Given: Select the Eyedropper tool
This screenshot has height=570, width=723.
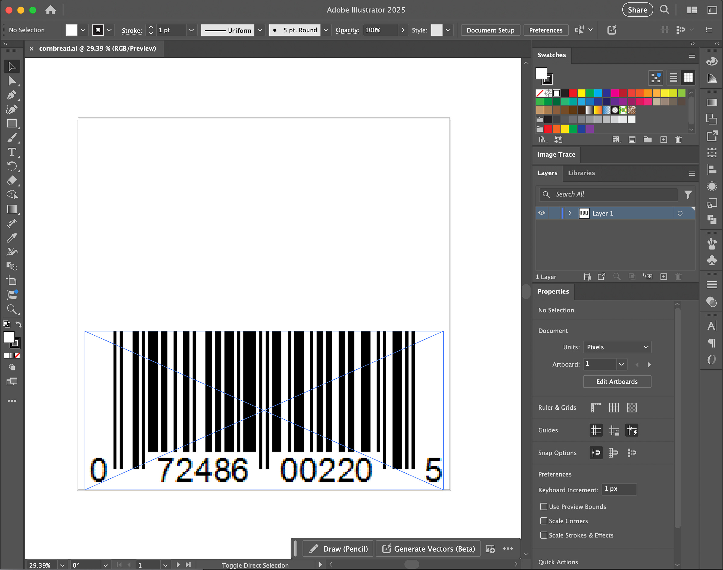Looking at the screenshot, I should click(12, 237).
